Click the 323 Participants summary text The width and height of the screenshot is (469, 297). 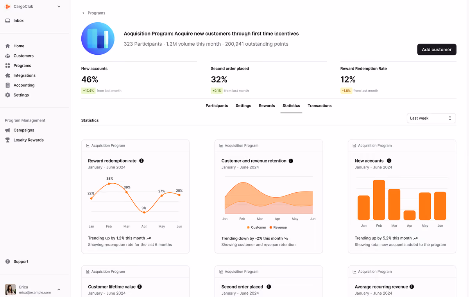[x=143, y=44]
